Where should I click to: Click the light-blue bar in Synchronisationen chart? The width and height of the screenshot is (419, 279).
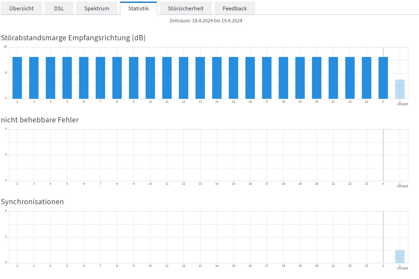(x=400, y=257)
